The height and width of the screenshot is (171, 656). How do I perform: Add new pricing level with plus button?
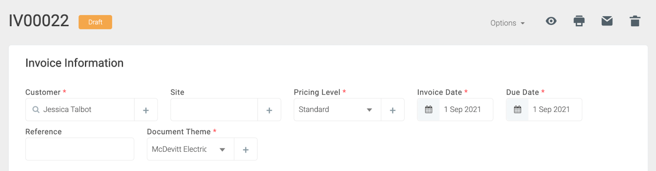[393, 110]
